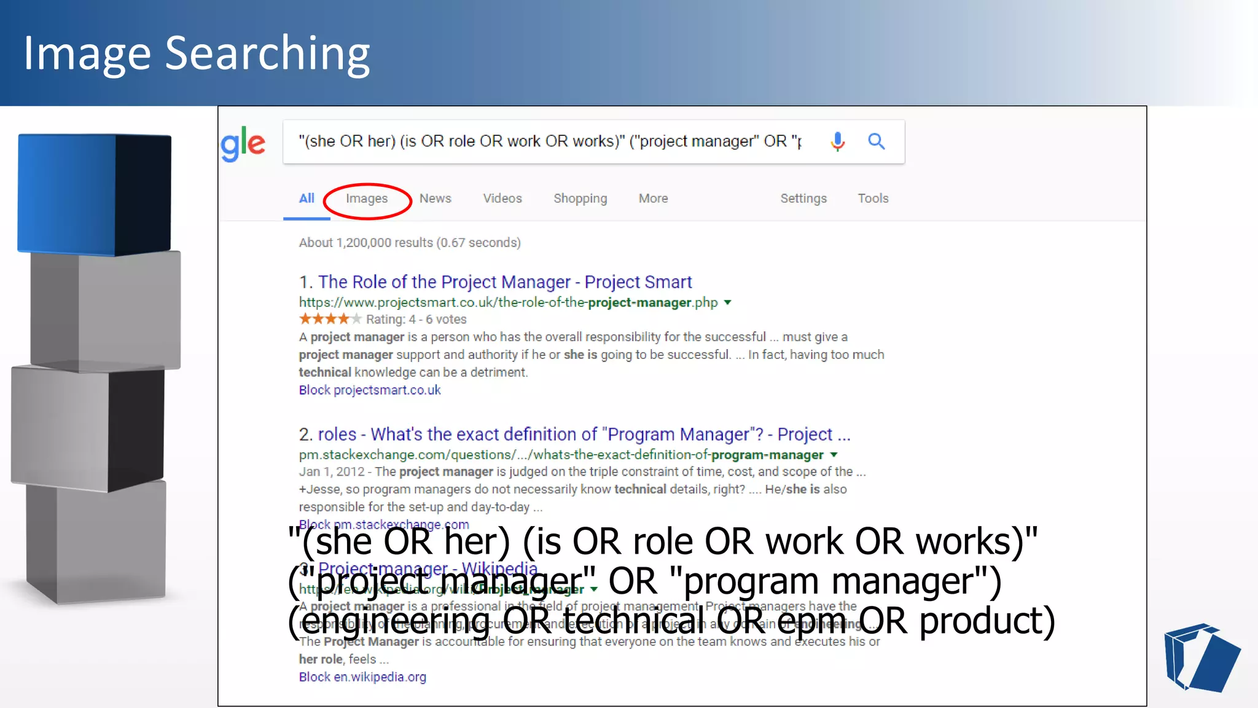Viewport: 1258px width, 708px height.
Task: Click the star rating of first result
Action: pos(330,319)
